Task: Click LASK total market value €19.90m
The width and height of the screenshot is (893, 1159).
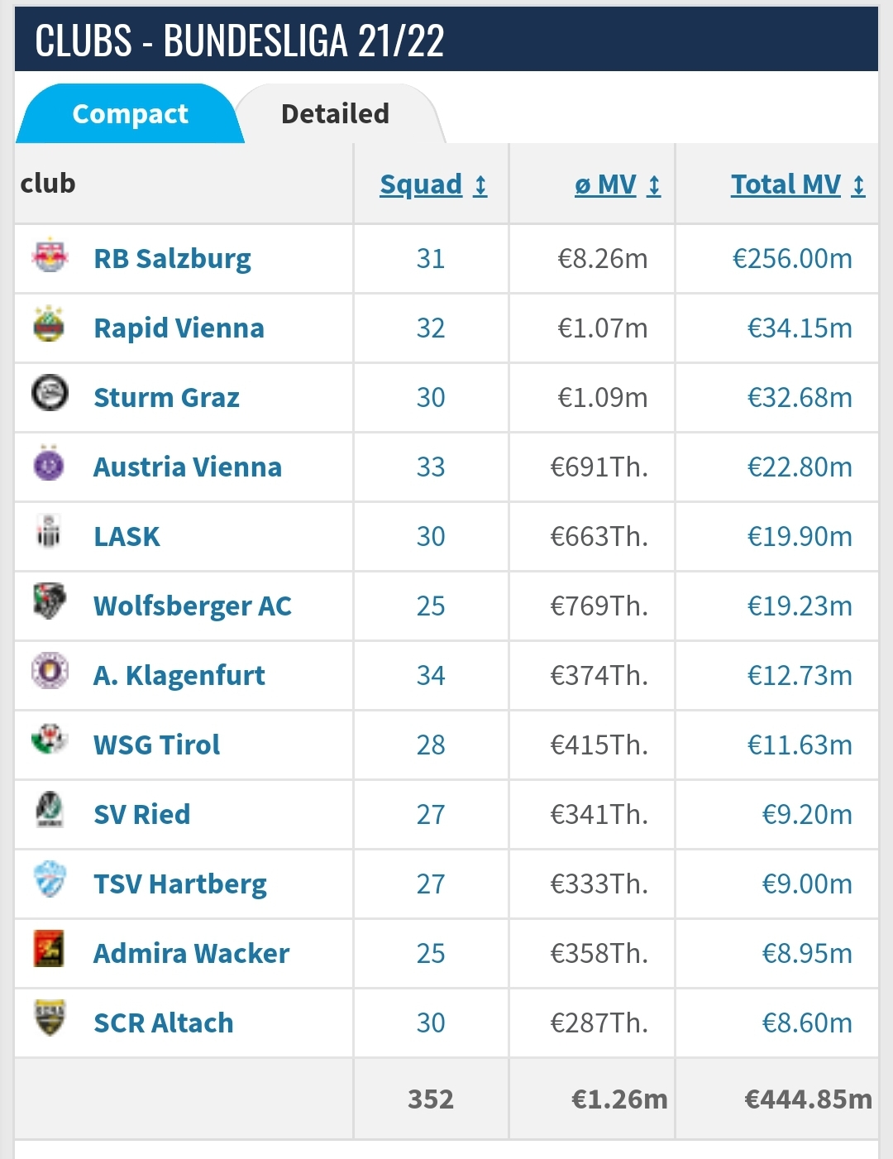Action: tap(799, 537)
